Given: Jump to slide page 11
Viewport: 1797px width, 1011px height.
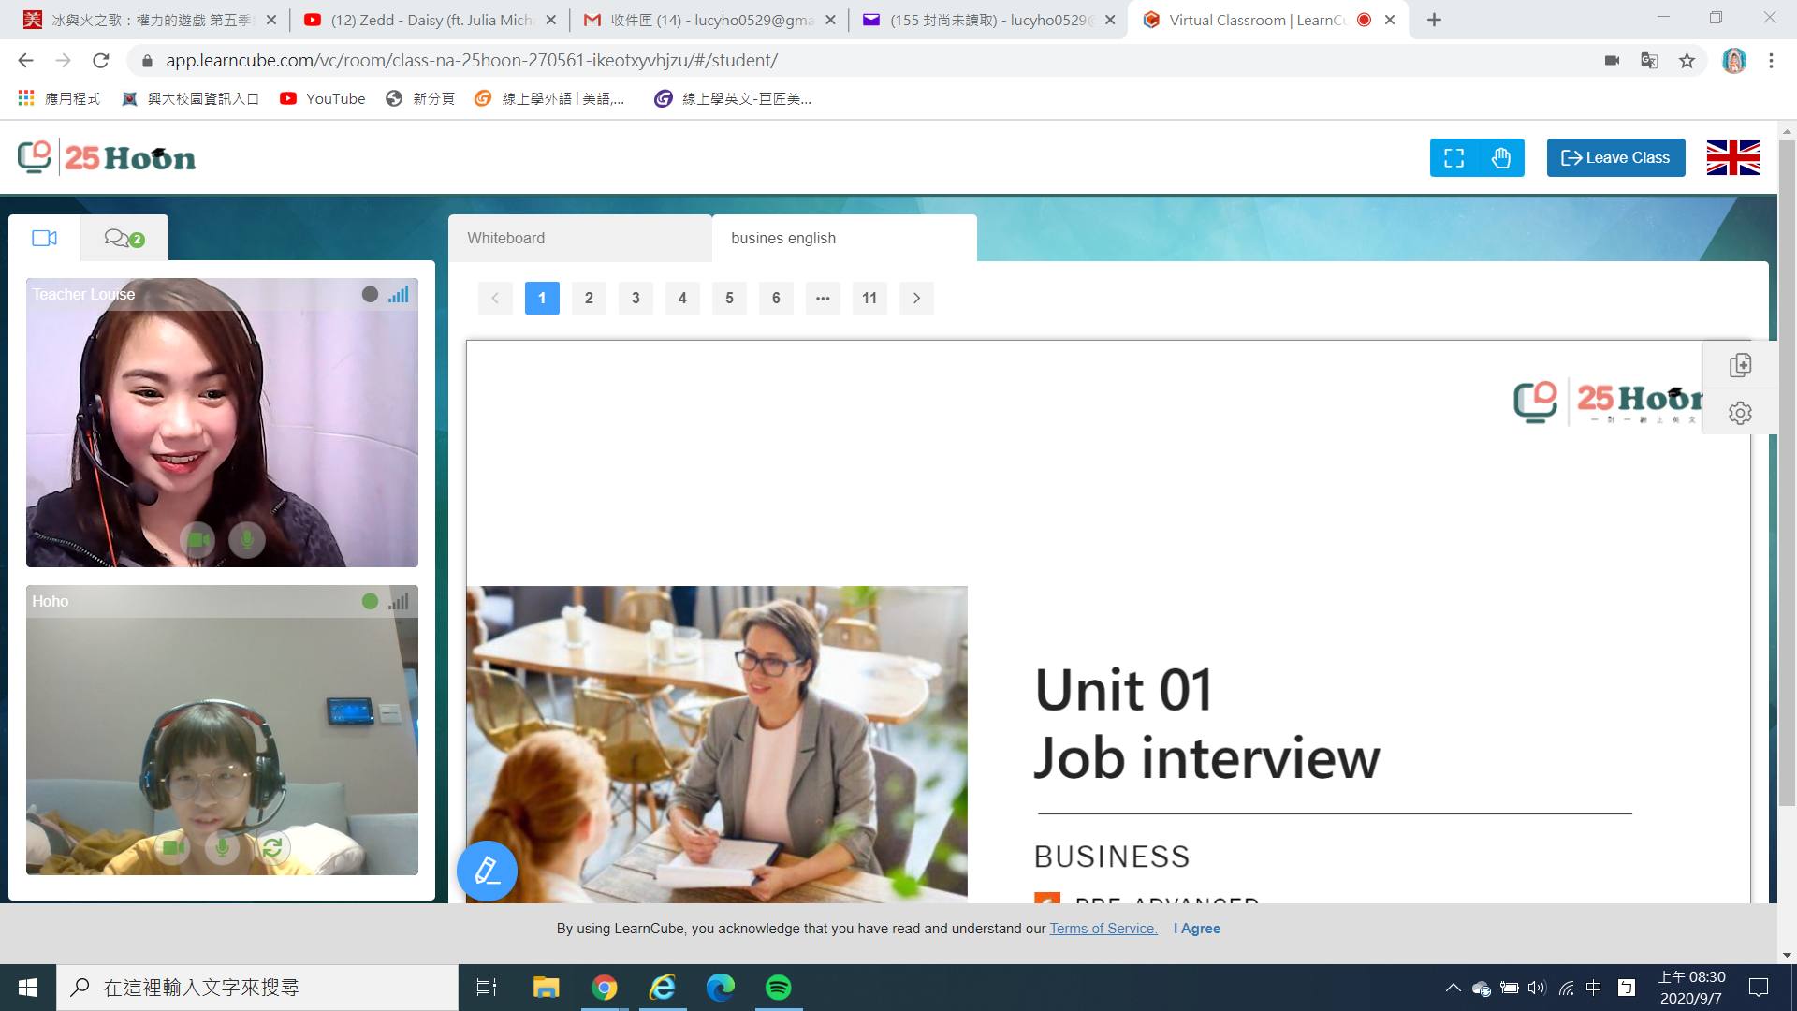Looking at the screenshot, I should 869,298.
